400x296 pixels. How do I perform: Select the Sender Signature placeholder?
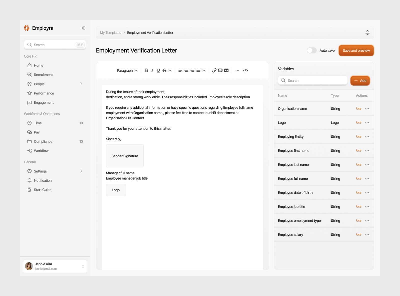pyautogui.click(x=125, y=156)
